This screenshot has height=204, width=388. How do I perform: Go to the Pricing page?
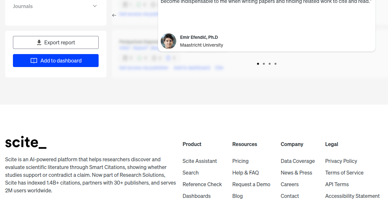pyautogui.click(x=240, y=161)
